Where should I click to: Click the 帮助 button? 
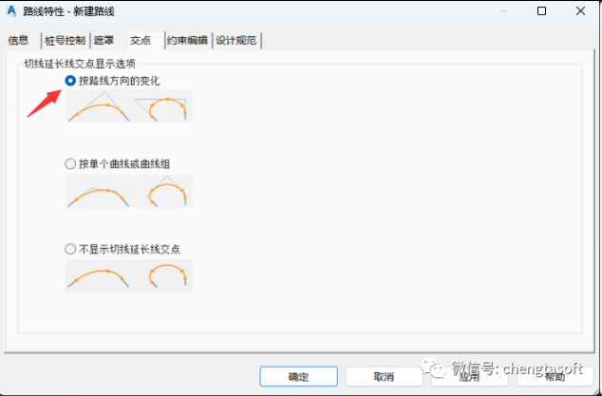coord(555,376)
